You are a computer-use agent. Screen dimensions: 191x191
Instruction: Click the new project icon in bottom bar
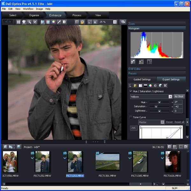click(x=5, y=147)
